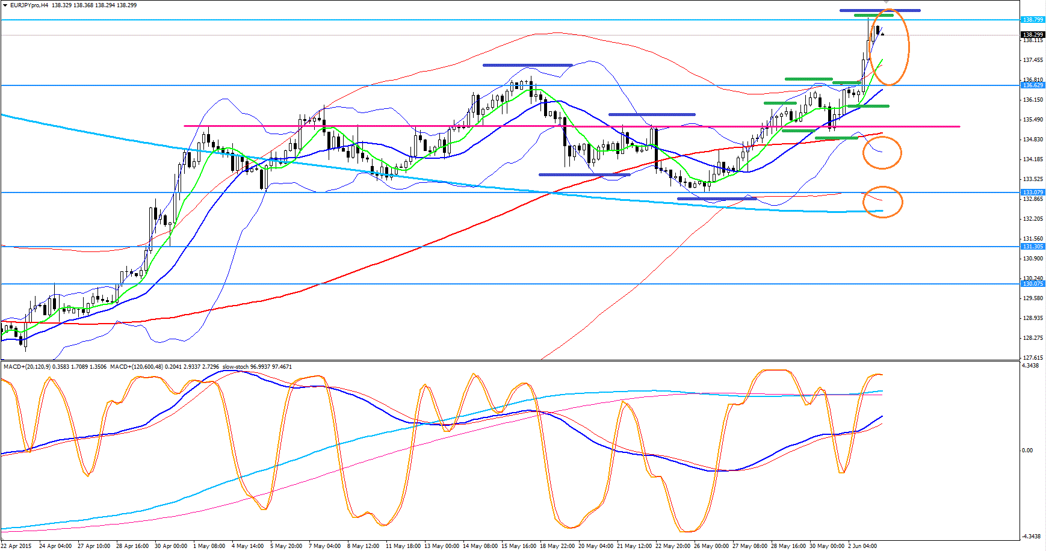
Task: Open the chart menu triangle beside EURJPYpro,H4
Action: [5, 5]
